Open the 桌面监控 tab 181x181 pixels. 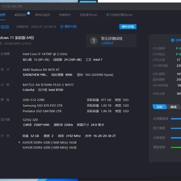tap(20, 15)
